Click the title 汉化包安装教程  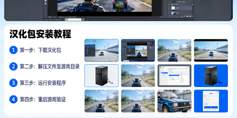click(40, 34)
